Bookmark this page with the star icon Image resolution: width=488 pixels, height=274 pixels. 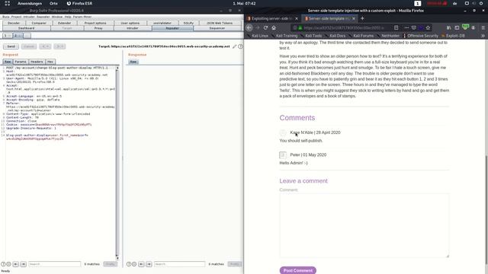coord(429,27)
